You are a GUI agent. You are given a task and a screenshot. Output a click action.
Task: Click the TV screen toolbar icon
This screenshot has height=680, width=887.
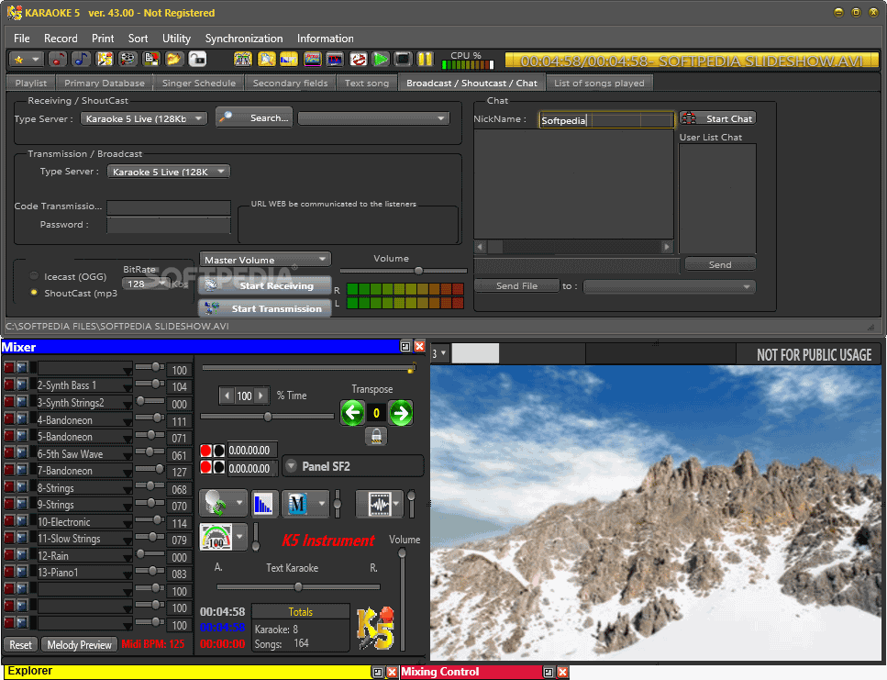tap(336, 59)
